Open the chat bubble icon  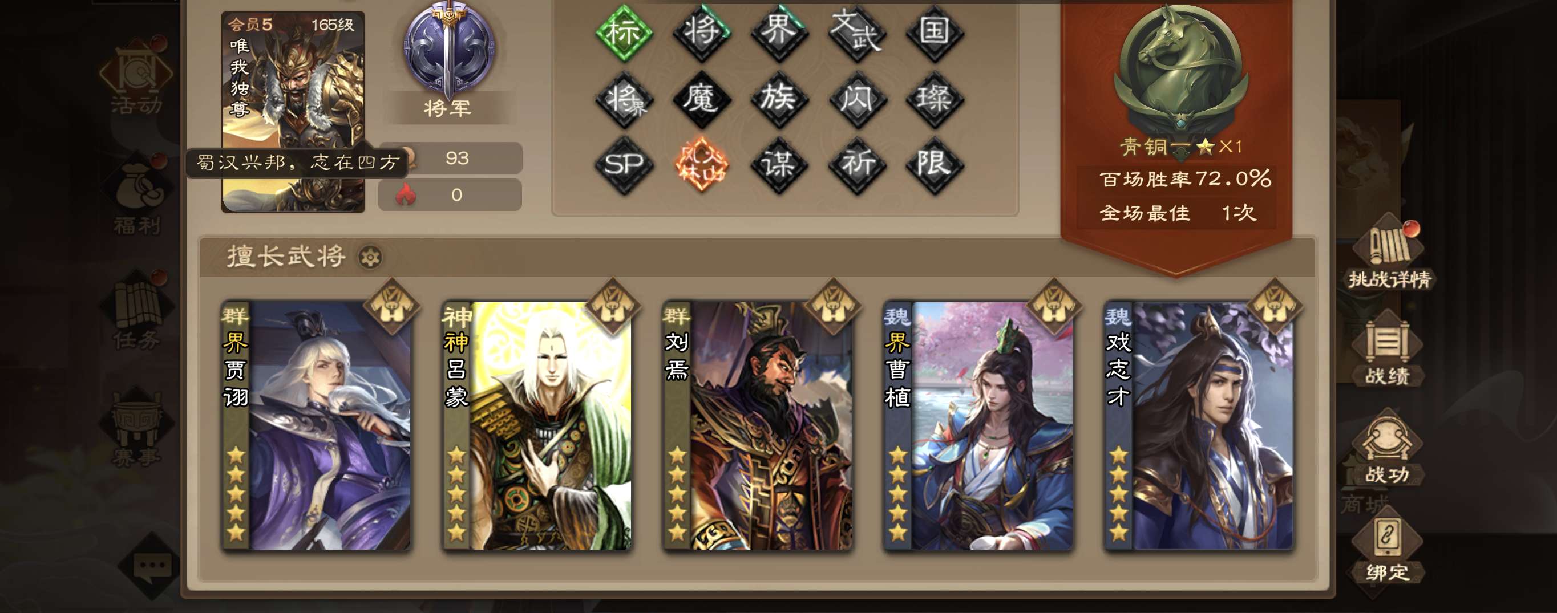[152, 566]
